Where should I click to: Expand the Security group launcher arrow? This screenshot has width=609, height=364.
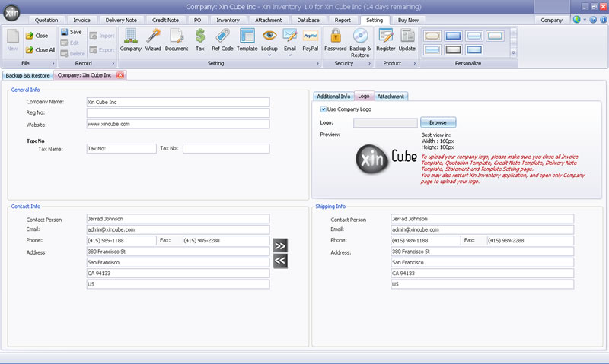[369, 63]
